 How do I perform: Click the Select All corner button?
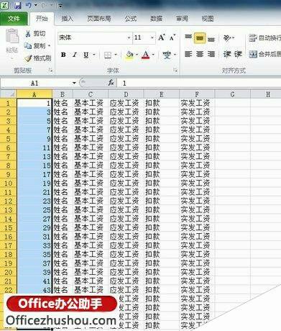click(8, 94)
